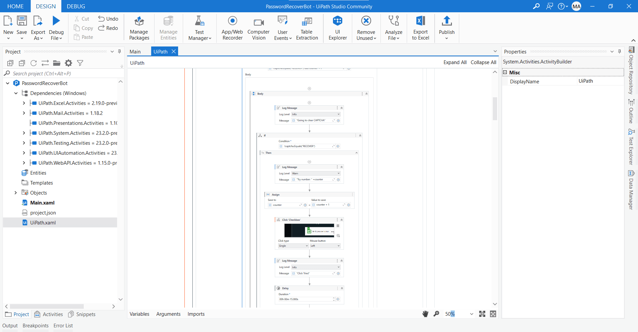Pin the Properties panel
Viewport: 638px width, 332px height.
[619, 51]
